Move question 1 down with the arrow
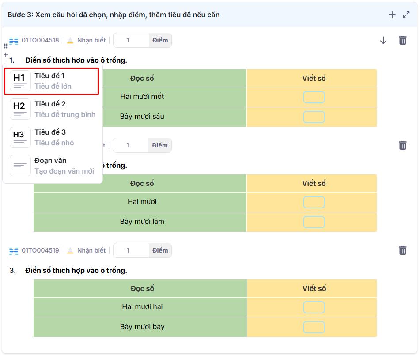Image resolution: width=420 pixels, height=355 pixels. point(383,40)
